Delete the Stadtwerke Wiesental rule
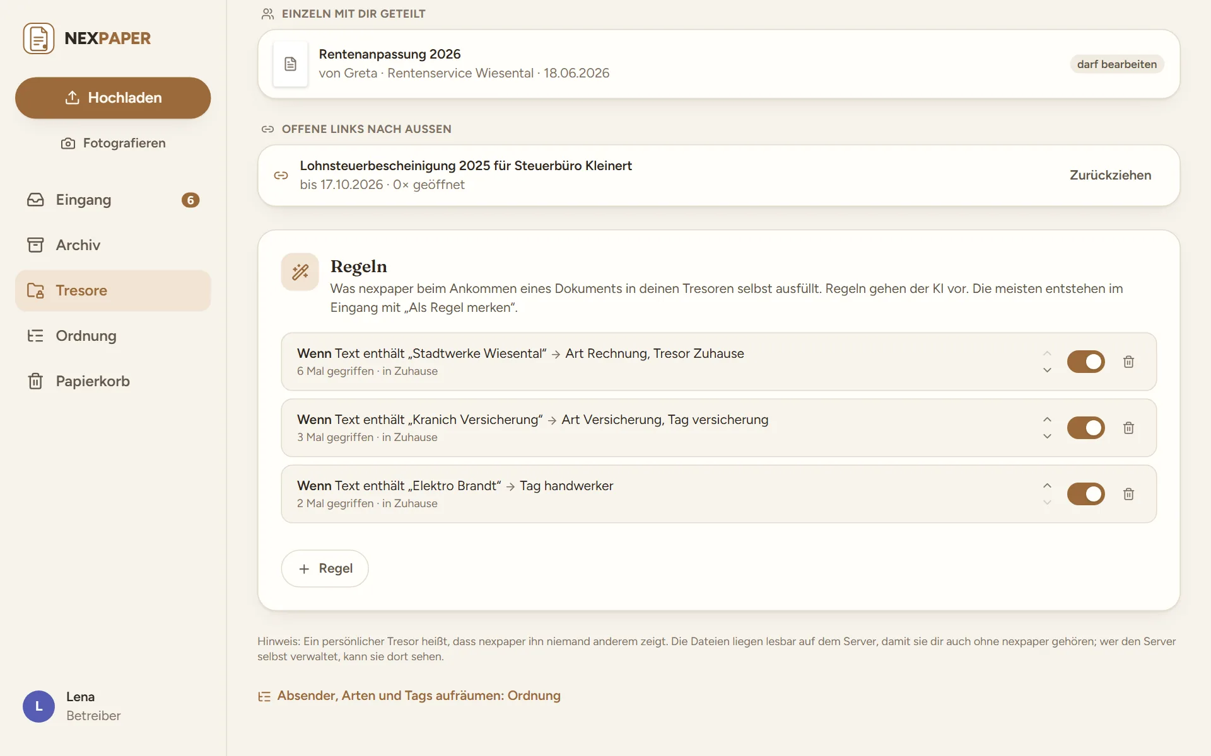The height and width of the screenshot is (756, 1211). click(1128, 362)
